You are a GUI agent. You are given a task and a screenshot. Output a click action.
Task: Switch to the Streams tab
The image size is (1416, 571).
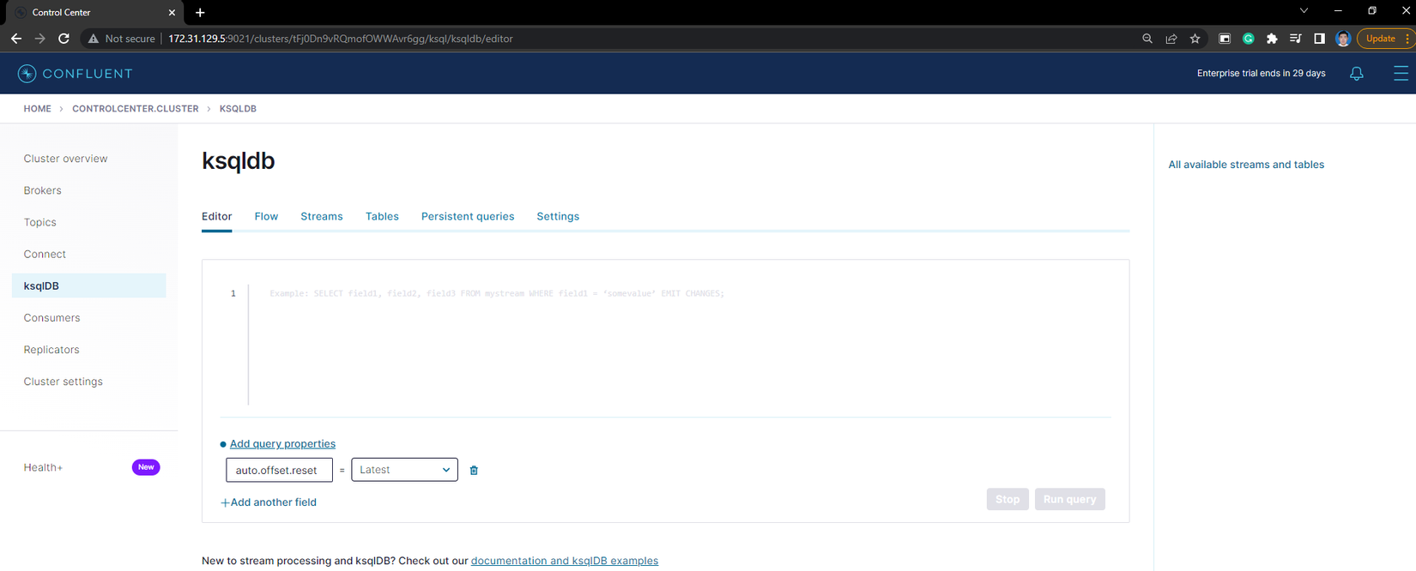321,216
